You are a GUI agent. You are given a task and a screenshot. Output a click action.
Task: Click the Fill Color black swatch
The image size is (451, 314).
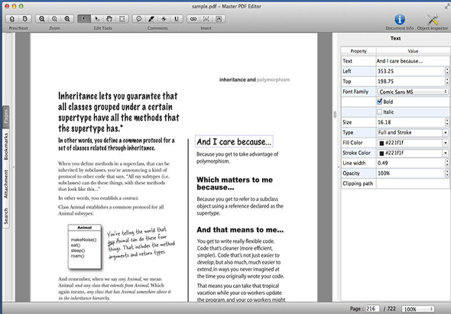(x=381, y=143)
